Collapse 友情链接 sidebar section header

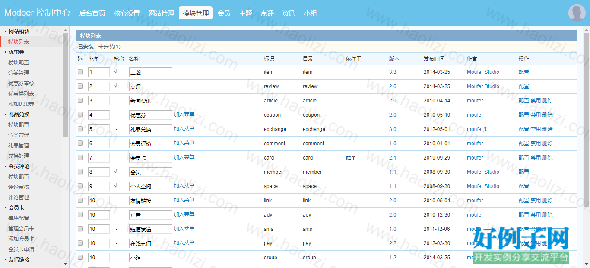[x=19, y=260]
